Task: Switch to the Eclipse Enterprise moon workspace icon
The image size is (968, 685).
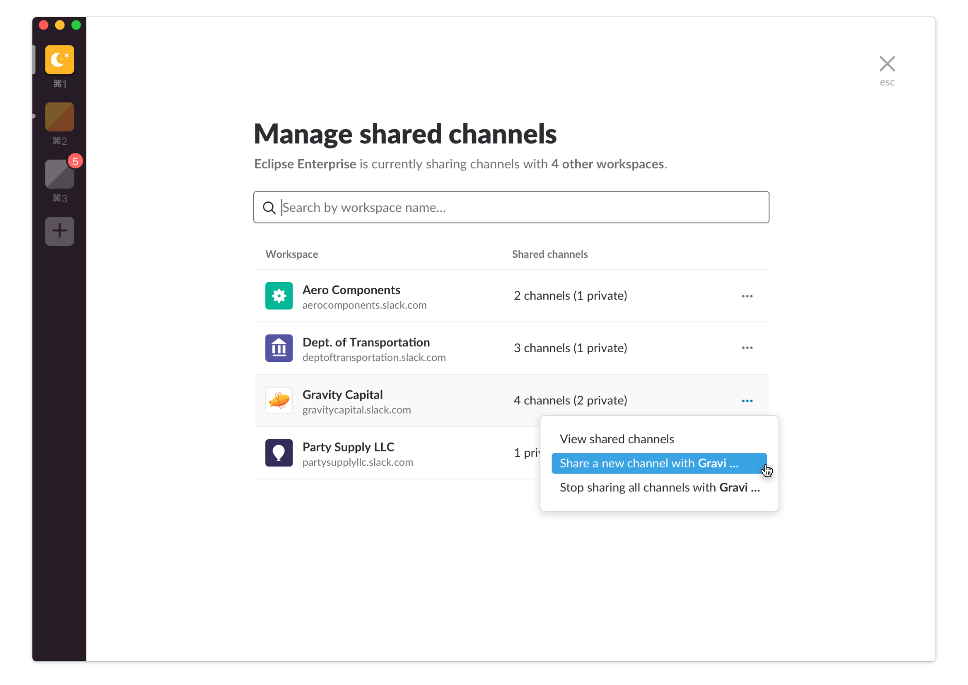Action: click(60, 60)
